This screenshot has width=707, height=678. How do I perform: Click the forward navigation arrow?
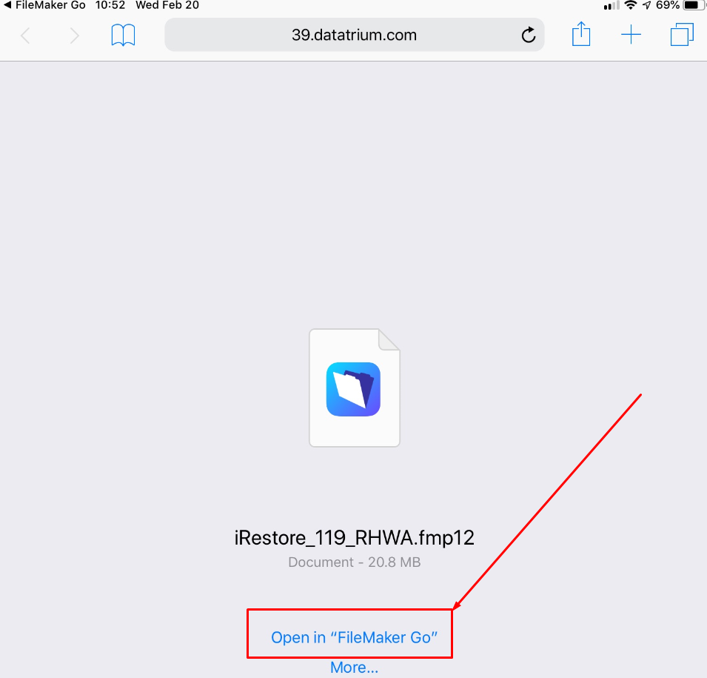(74, 36)
